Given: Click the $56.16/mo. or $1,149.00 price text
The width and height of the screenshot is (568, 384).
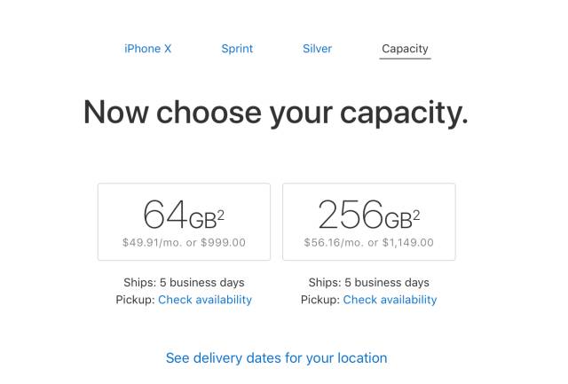Looking at the screenshot, I should tap(368, 242).
